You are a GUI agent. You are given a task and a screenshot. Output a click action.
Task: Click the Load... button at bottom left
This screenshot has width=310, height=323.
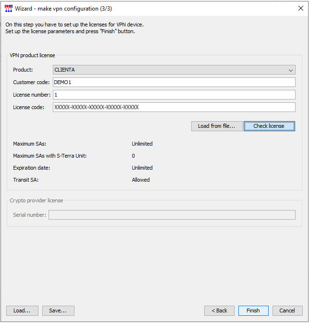pyautogui.click(x=22, y=311)
